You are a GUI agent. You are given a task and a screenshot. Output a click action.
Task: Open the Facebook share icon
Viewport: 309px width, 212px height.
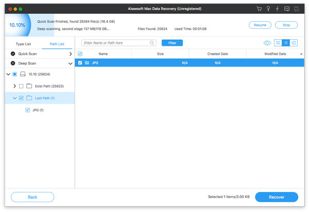tap(278, 9)
